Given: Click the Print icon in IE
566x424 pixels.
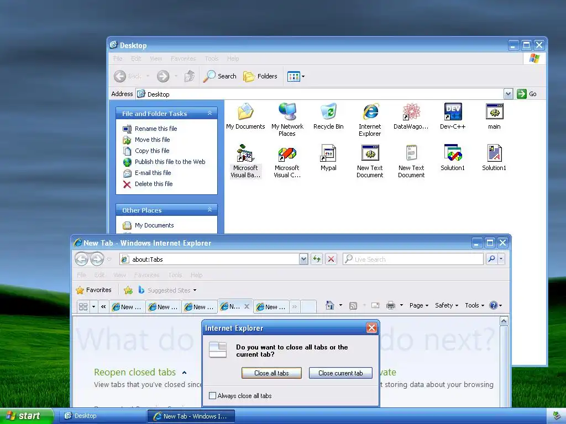Looking at the screenshot, I should [x=391, y=306].
